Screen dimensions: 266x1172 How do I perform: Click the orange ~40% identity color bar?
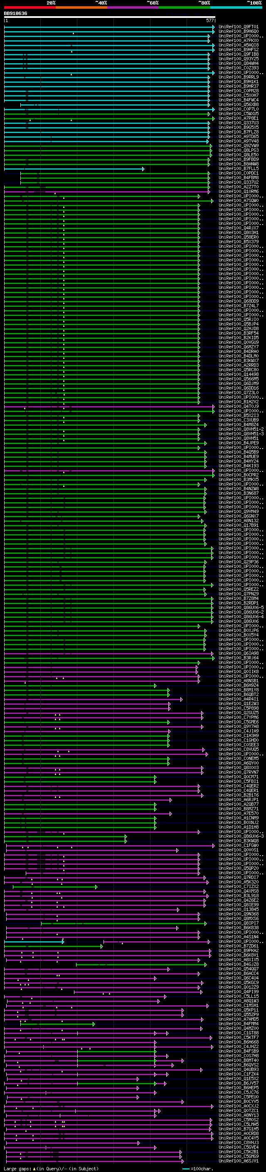[81, 7]
